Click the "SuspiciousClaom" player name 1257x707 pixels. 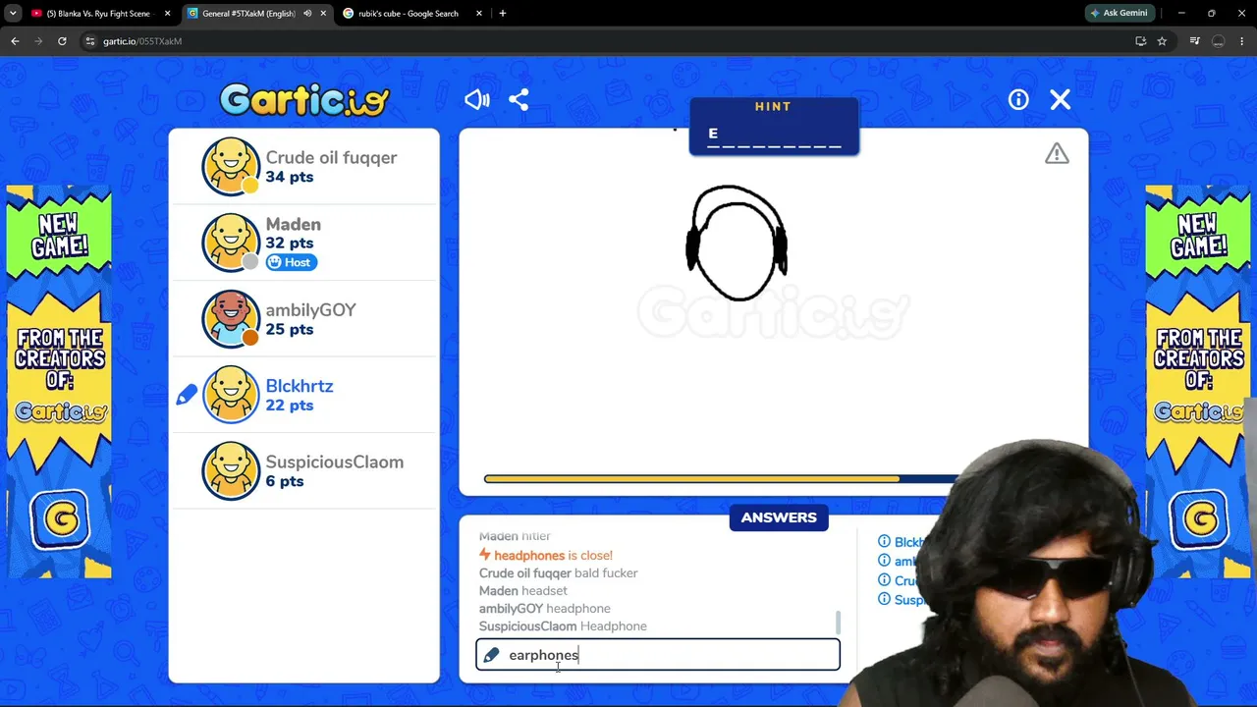[334, 462]
